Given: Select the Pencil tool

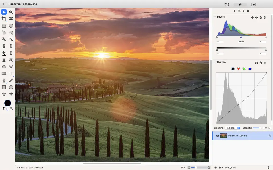Looking at the screenshot, I should point(11,46).
